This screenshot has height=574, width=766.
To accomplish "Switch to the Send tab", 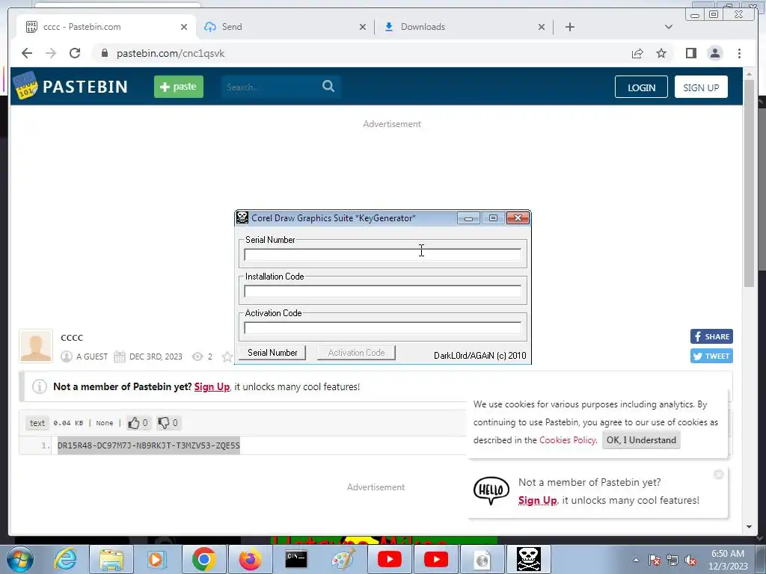I will pyautogui.click(x=286, y=27).
